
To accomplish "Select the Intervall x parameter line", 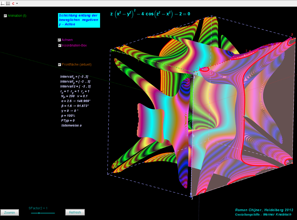I will (74, 77).
